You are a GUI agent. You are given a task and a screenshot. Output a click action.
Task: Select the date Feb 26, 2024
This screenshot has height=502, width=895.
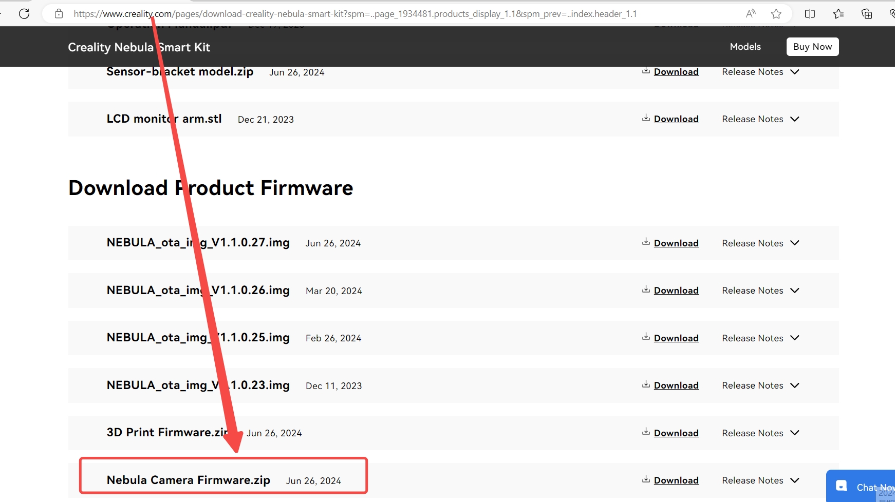coord(333,338)
